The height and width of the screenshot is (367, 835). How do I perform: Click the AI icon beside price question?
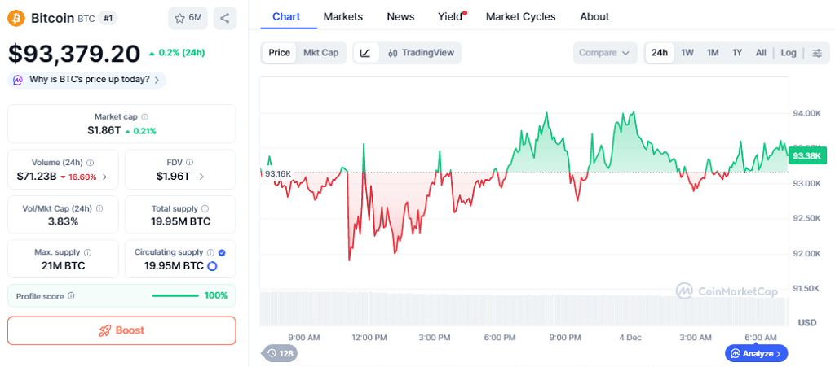pos(18,81)
